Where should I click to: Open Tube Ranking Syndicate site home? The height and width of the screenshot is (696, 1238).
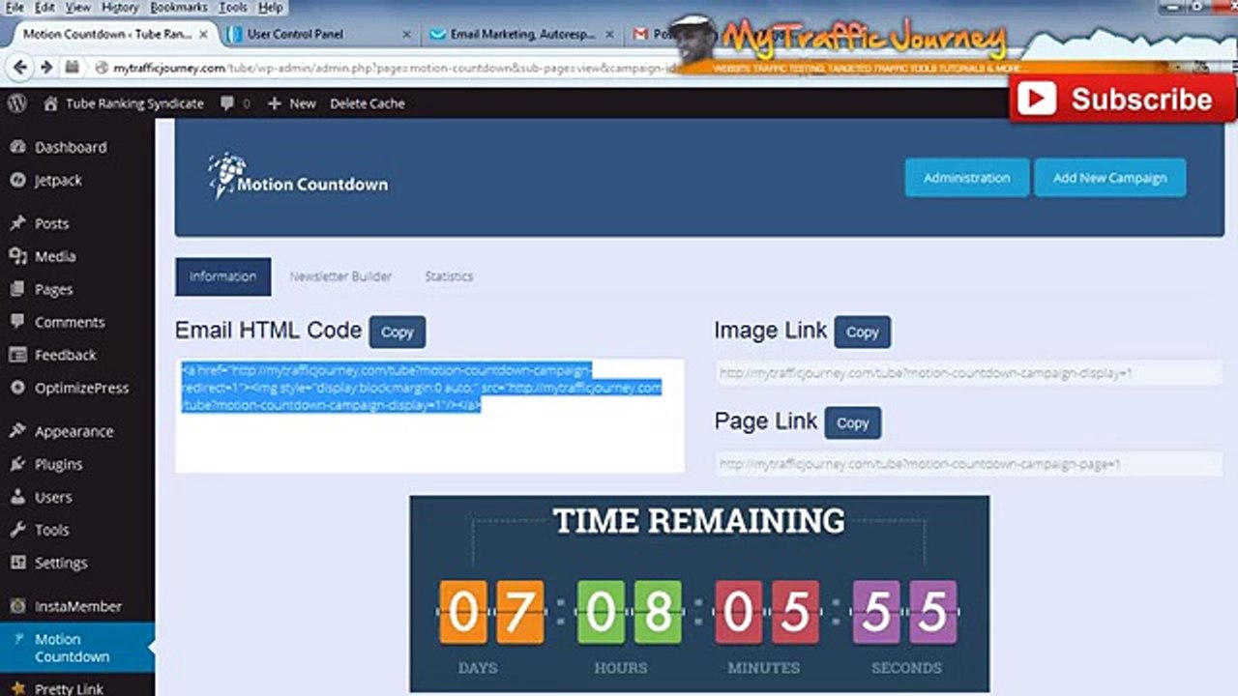click(124, 103)
